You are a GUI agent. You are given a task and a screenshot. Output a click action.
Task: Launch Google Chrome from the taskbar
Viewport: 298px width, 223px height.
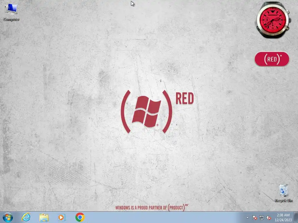coord(80,217)
